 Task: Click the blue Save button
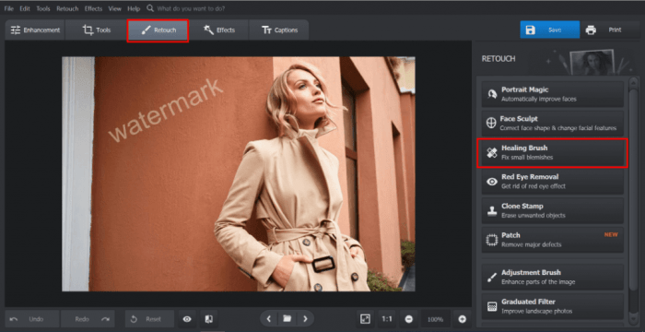549,30
